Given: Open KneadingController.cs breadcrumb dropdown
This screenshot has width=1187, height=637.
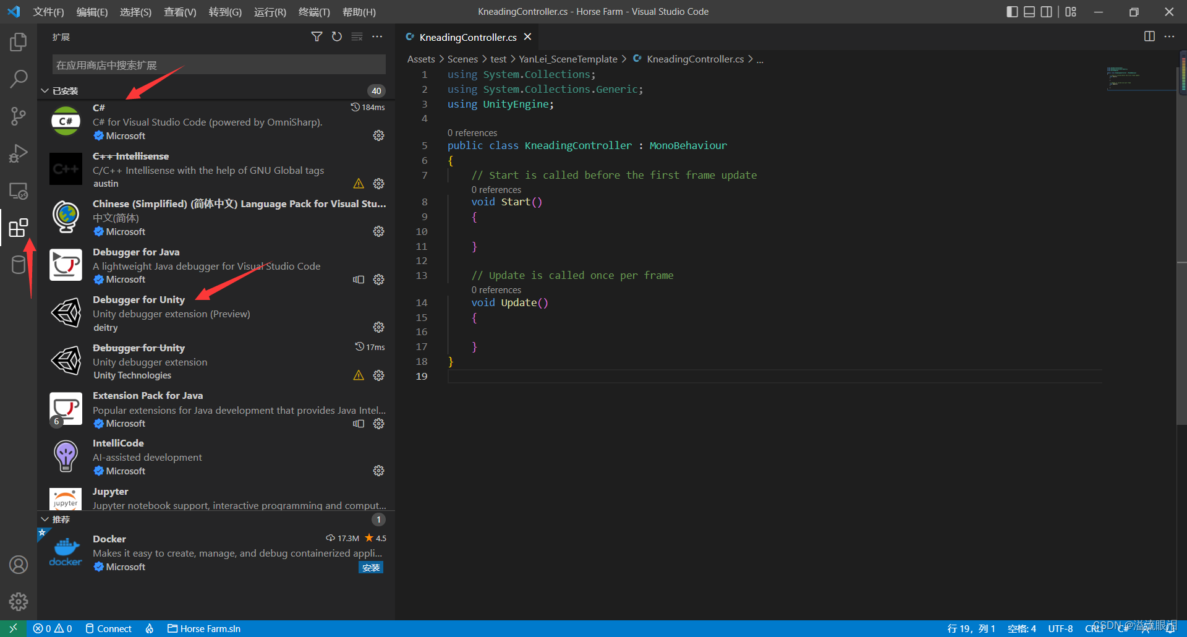Looking at the screenshot, I should click(695, 59).
